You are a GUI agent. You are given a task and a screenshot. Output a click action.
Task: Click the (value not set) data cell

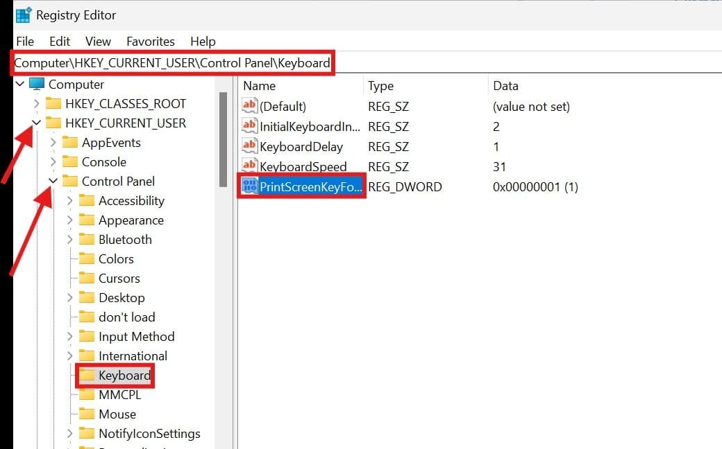pyautogui.click(x=531, y=107)
